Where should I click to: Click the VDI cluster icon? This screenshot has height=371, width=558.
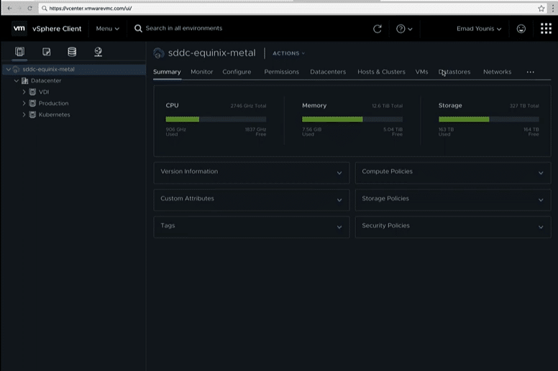(32, 92)
